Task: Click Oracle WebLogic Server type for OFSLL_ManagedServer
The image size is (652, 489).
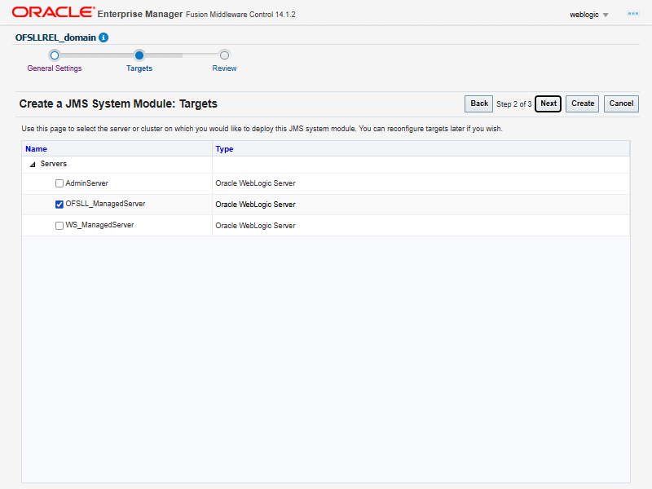Action: tap(255, 205)
